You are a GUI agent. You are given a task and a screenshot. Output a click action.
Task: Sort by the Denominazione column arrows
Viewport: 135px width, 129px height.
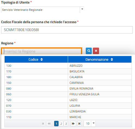(x=112, y=60)
